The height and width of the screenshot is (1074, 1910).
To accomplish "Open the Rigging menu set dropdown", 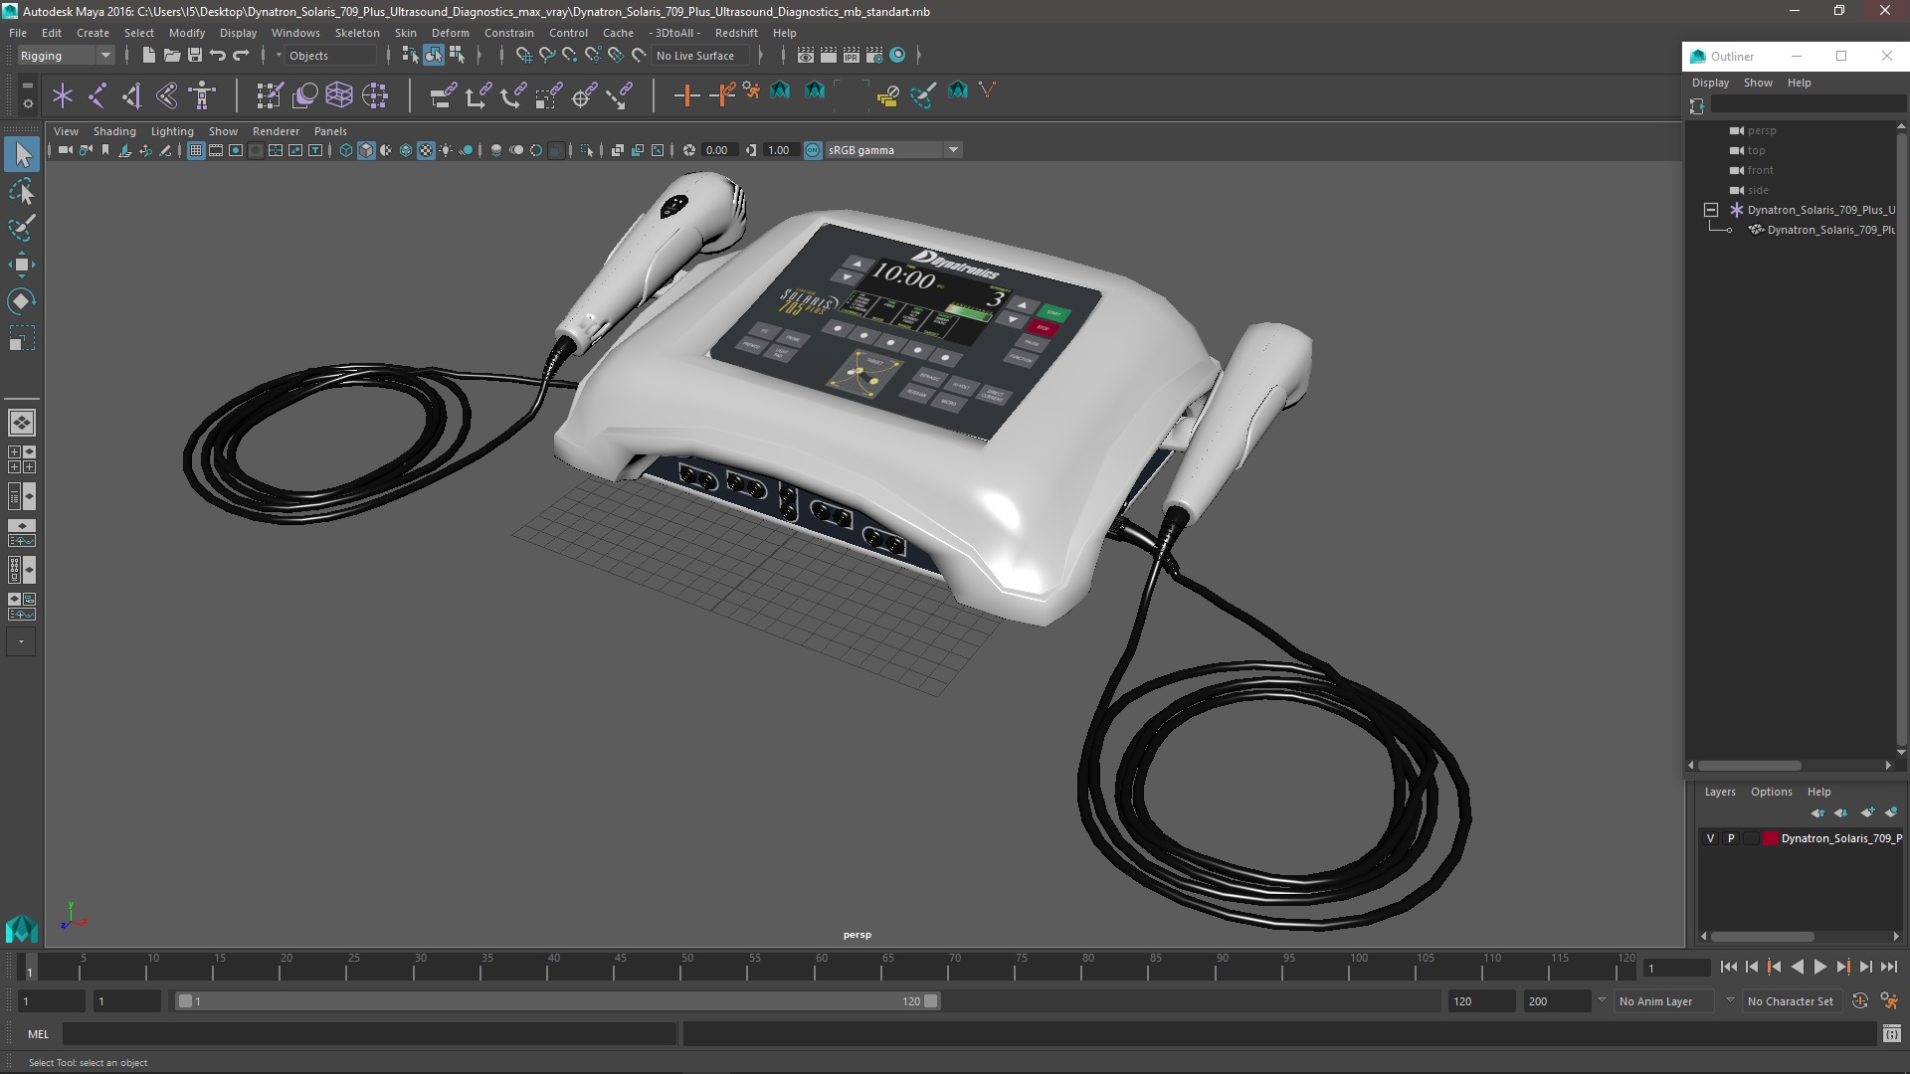I will pos(65,56).
